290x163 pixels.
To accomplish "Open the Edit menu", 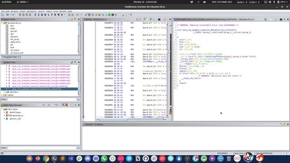I will pos(7,11).
